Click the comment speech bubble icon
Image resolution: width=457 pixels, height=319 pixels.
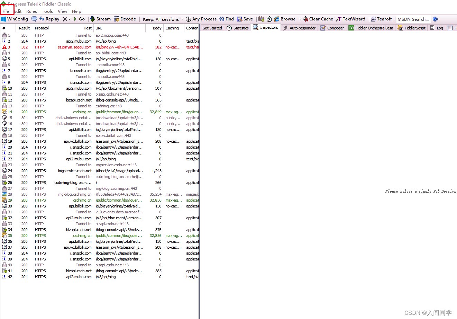34,19
